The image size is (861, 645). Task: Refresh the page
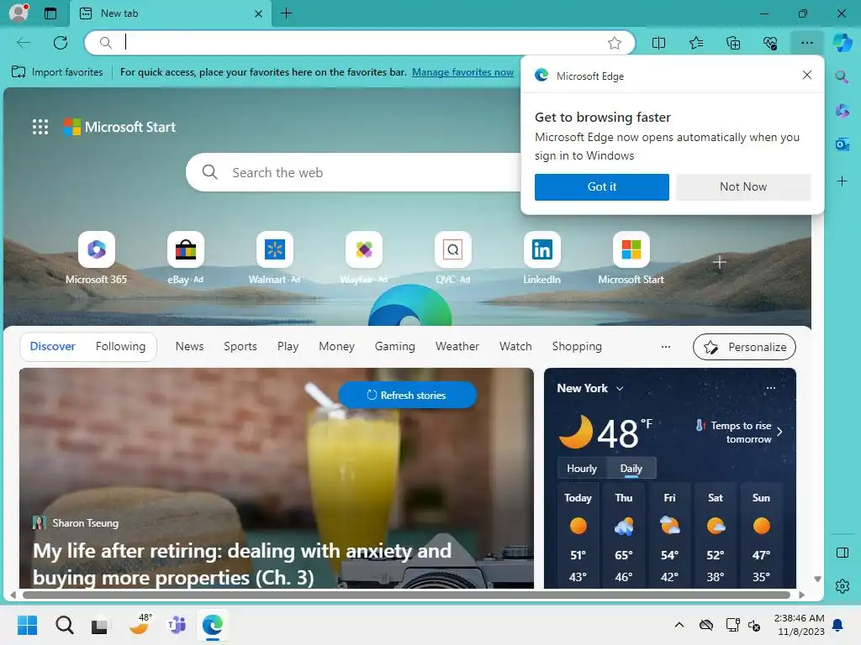tap(61, 42)
